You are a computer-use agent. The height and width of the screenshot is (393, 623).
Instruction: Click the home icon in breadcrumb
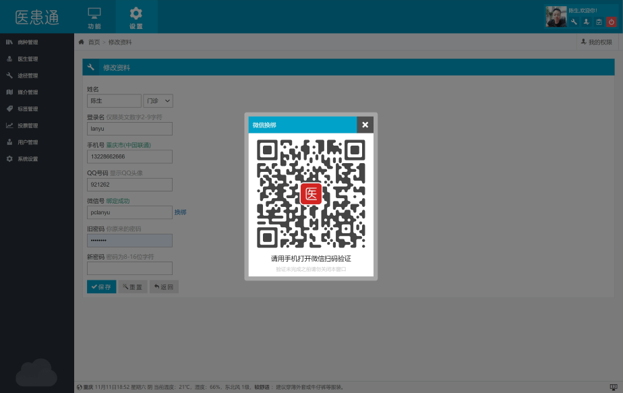click(81, 42)
